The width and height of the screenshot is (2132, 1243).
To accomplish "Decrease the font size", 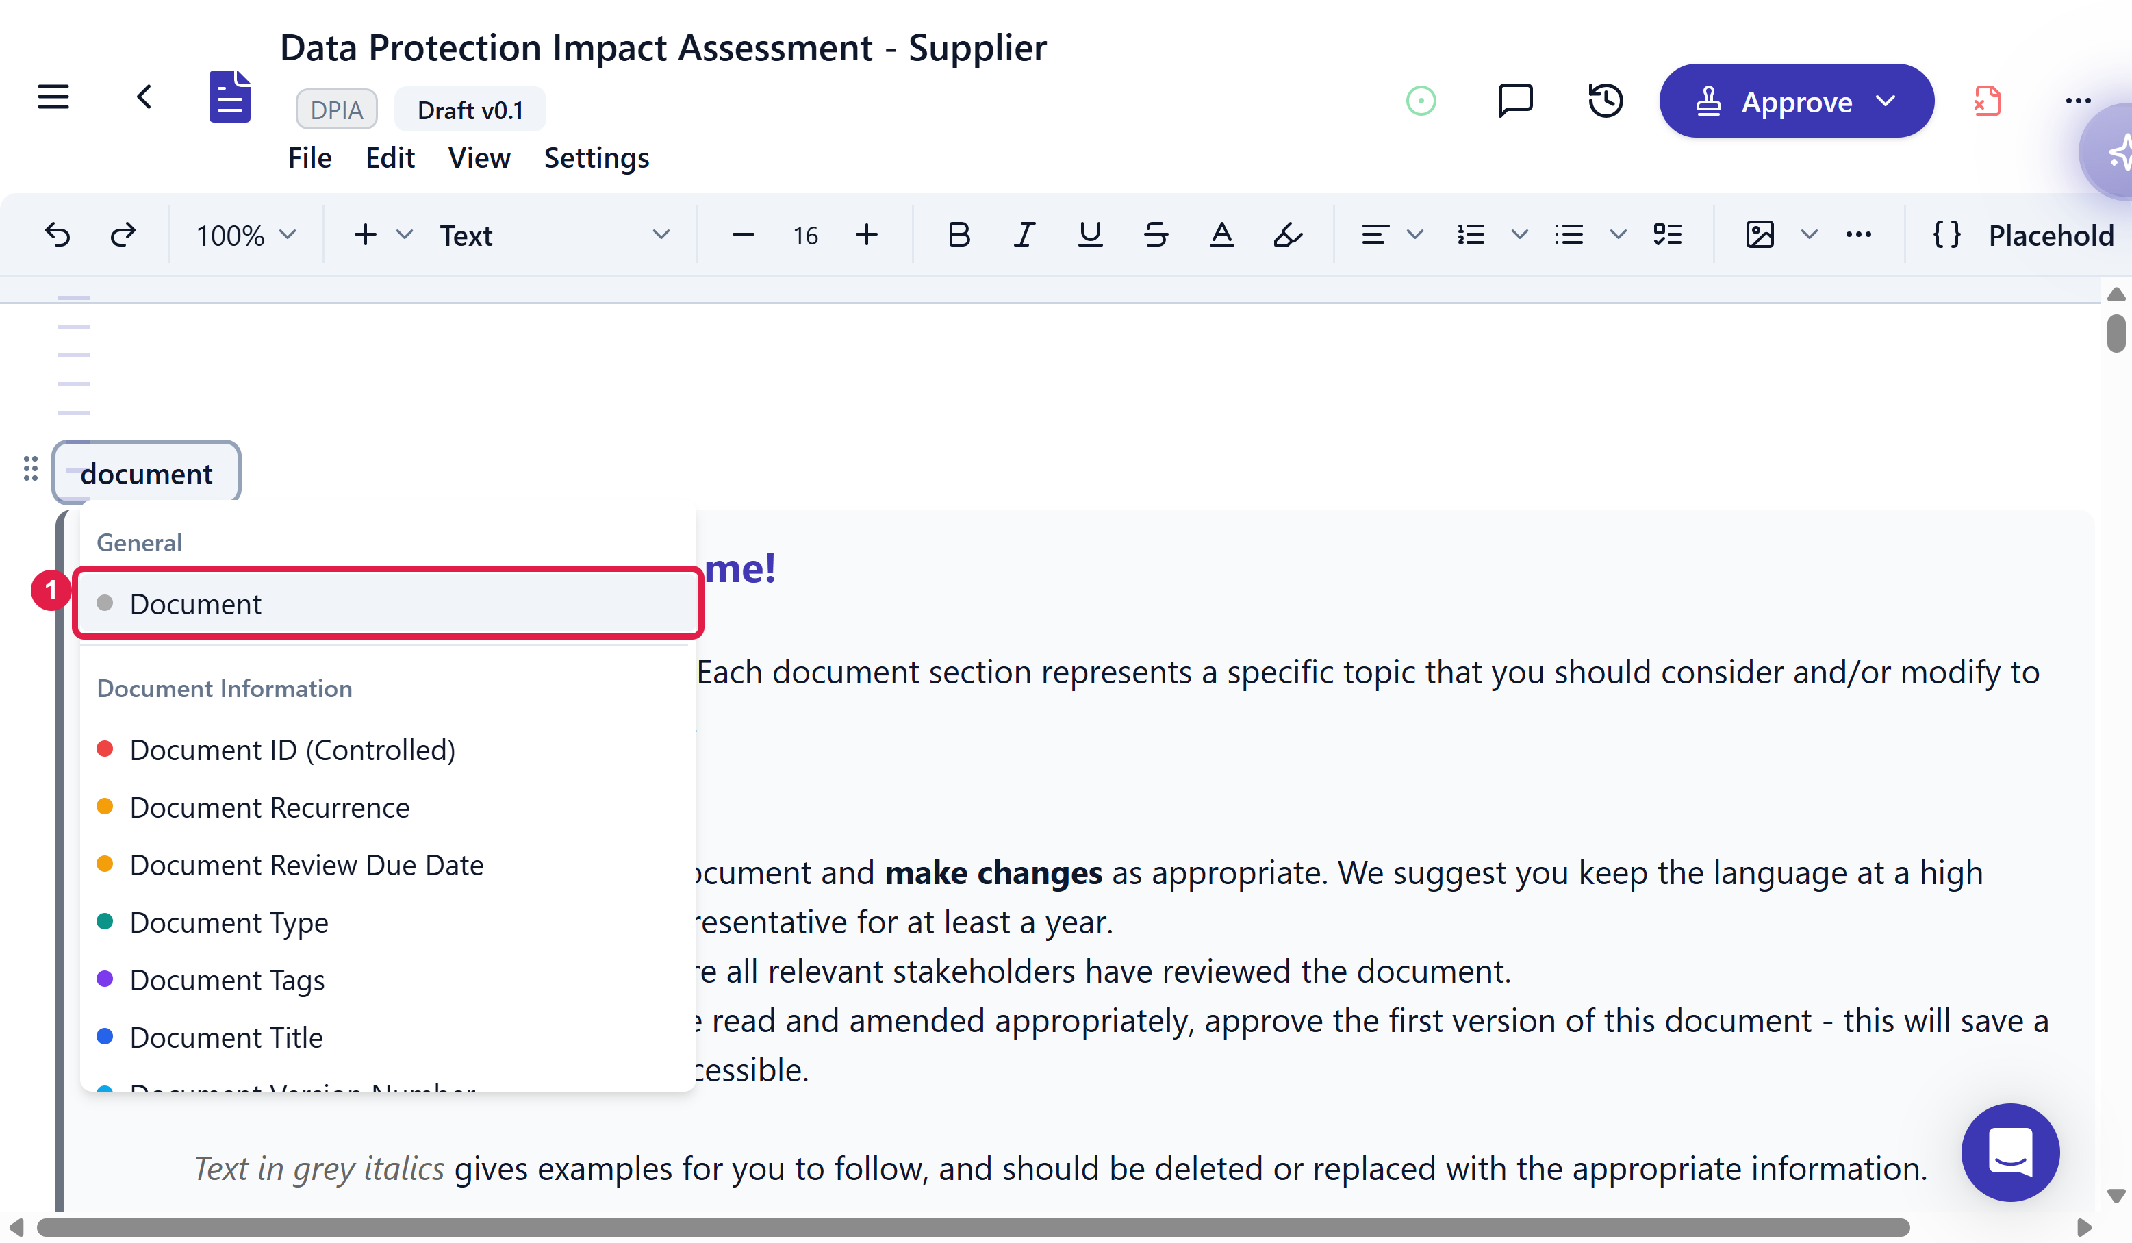I will [743, 234].
